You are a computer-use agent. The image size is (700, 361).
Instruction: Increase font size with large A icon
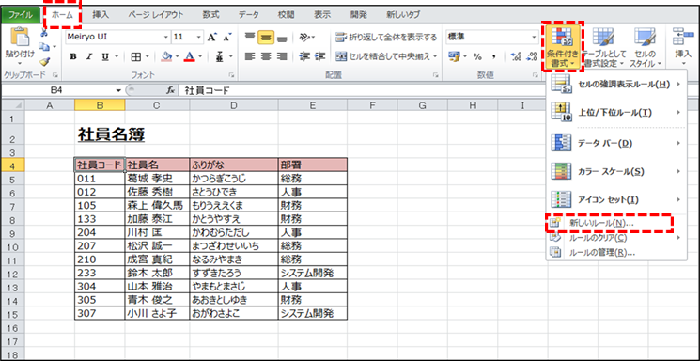(x=212, y=37)
